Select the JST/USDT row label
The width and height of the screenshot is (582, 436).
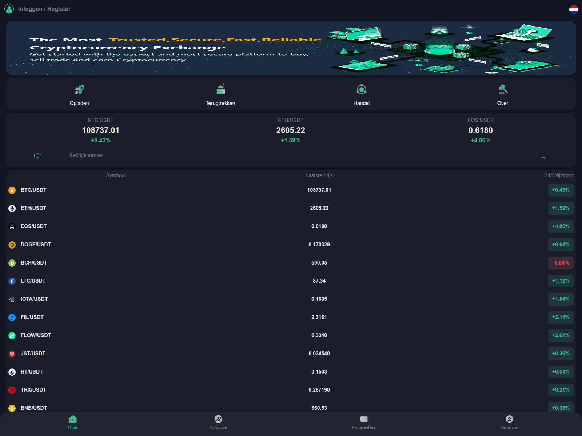33,354
